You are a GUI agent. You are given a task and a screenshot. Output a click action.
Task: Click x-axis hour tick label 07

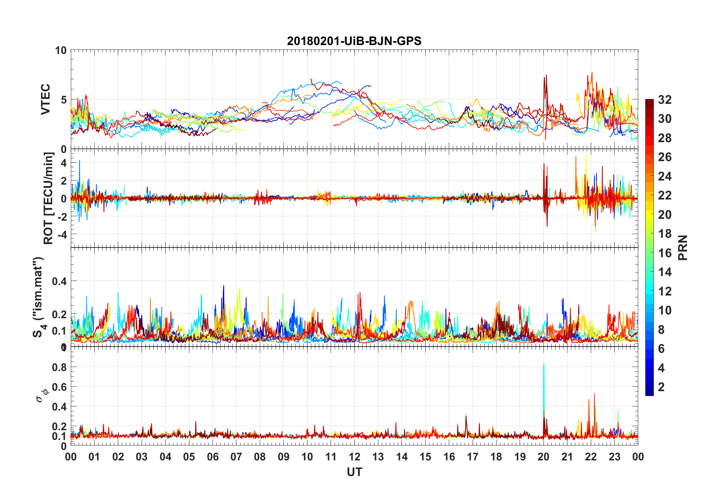pos(236,457)
